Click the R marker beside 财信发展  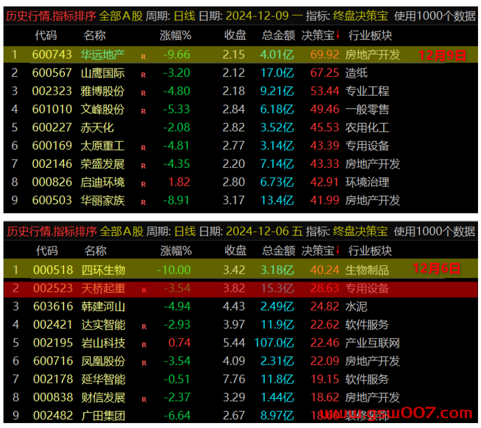pos(144,399)
